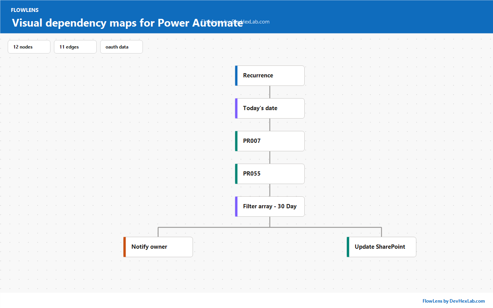Select the Notify owner node
The height and width of the screenshot is (308, 493).
[158, 247]
